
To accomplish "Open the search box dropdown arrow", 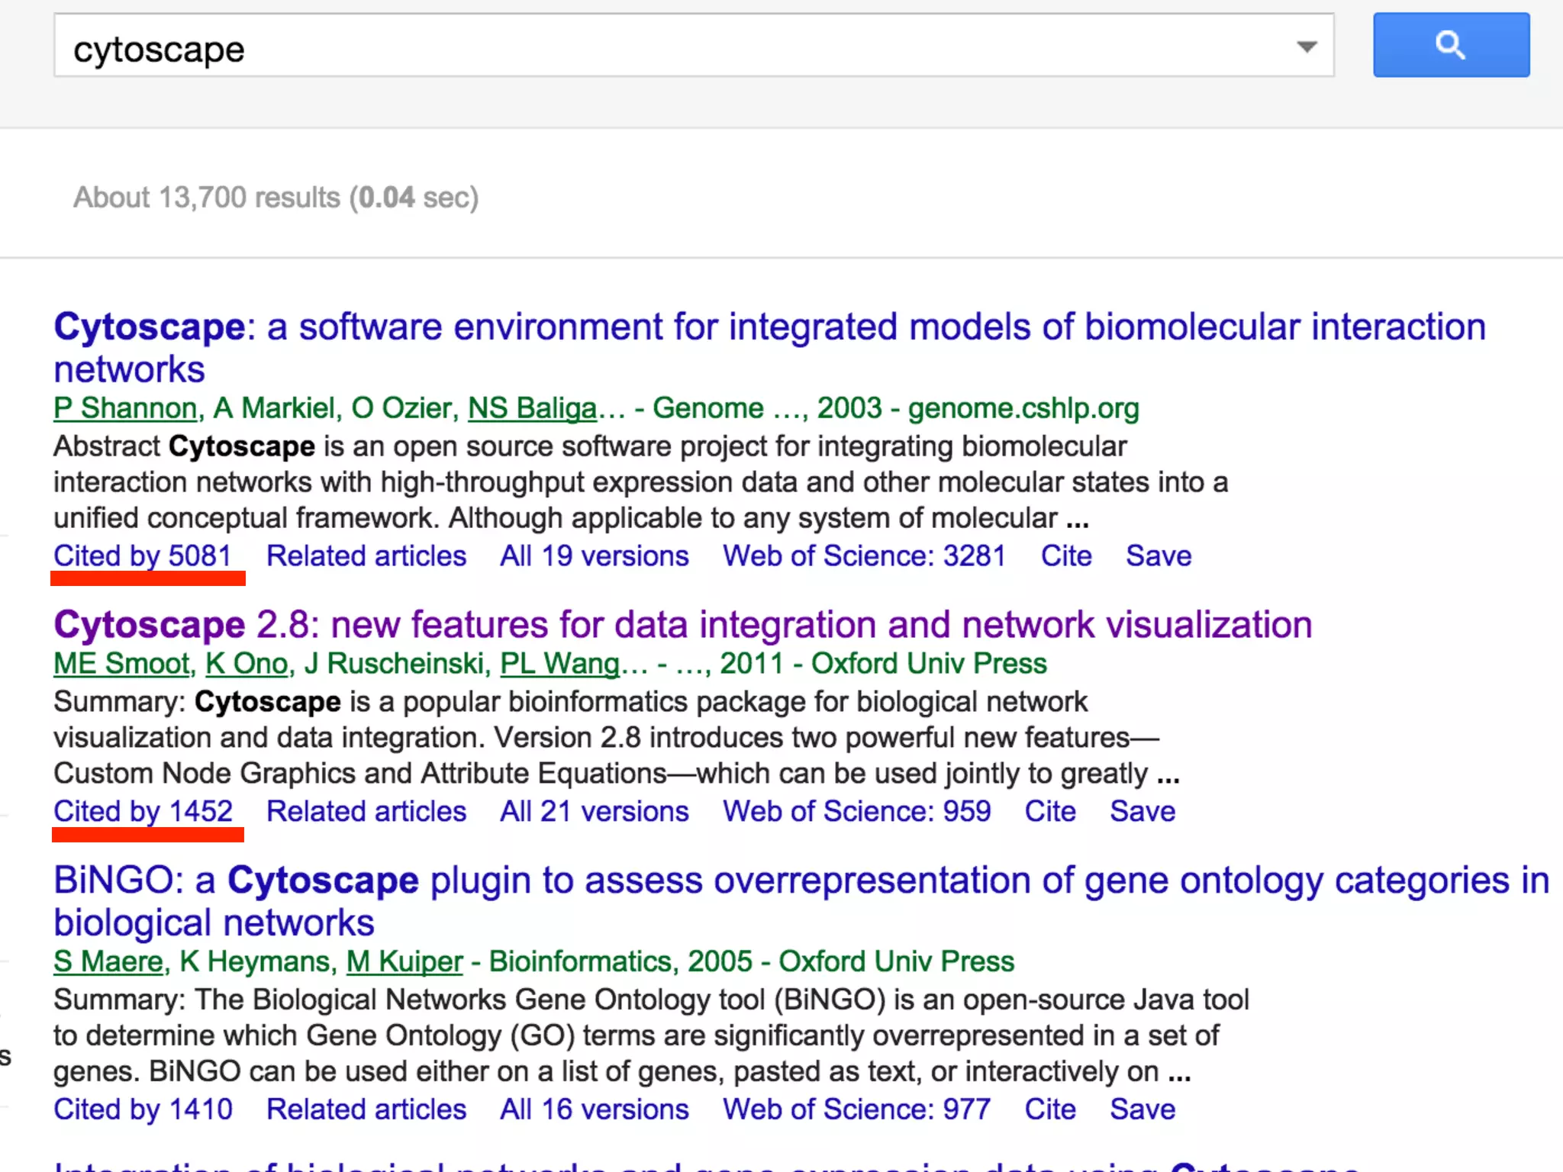I will (1307, 47).
